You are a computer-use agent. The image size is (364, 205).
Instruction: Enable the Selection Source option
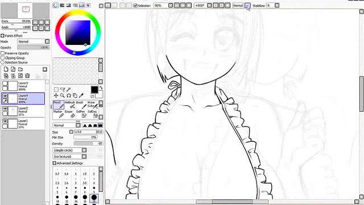[x=3, y=63]
